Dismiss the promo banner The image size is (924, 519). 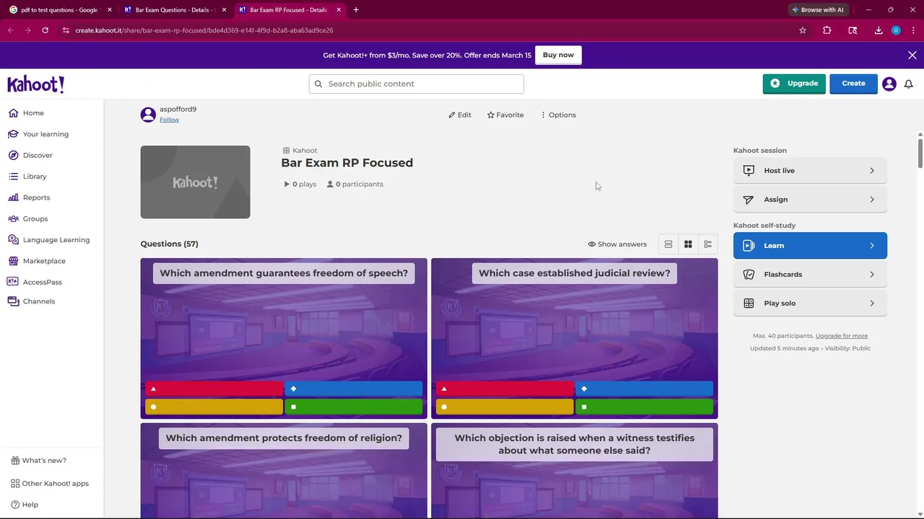tap(912, 55)
